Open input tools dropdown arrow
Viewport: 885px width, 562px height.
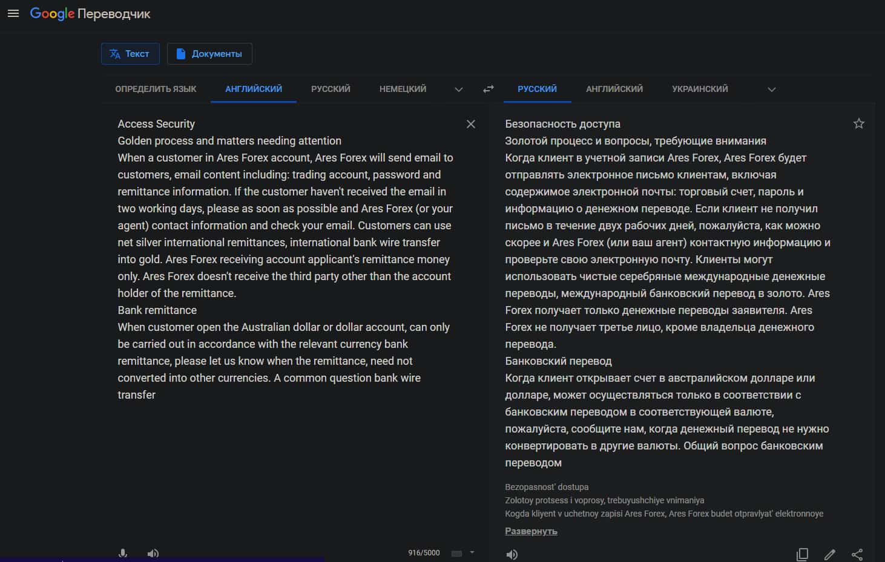click(x=472, y=552)
